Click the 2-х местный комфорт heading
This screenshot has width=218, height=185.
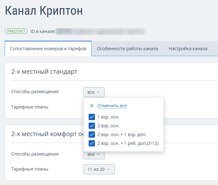tap(47, 134)
